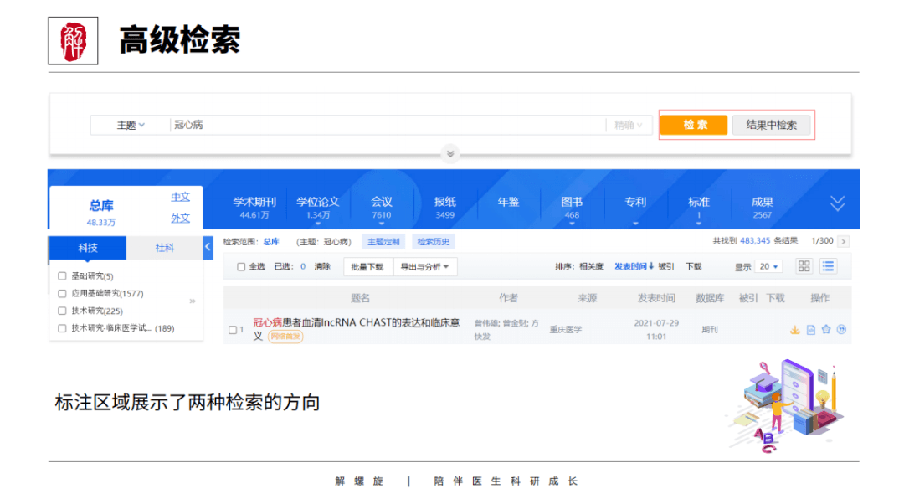Check the 基础研究(5) checkbox
Screen dimensions: 904x504
62,276
